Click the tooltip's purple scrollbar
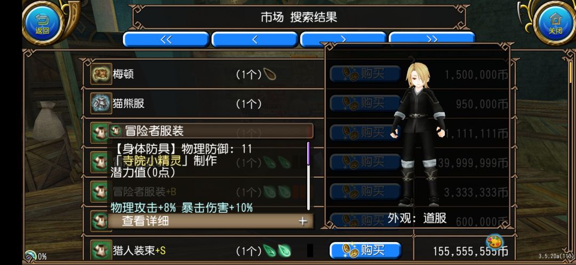The width and height of the screenshot is (576, 265). click(309, 153)
